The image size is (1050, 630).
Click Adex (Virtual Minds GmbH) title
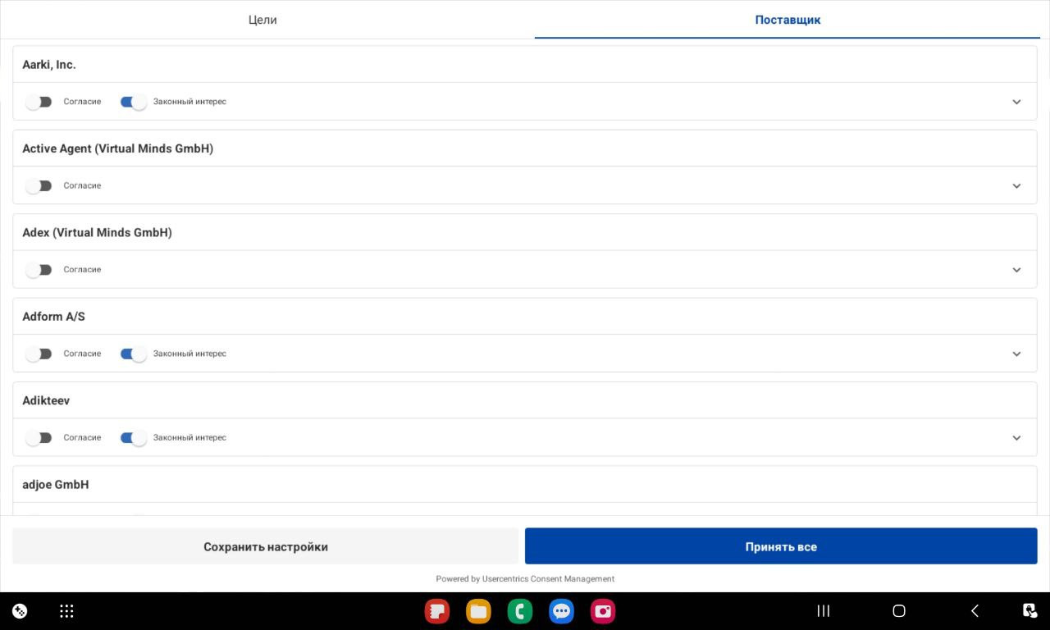(x=97, y=233)
